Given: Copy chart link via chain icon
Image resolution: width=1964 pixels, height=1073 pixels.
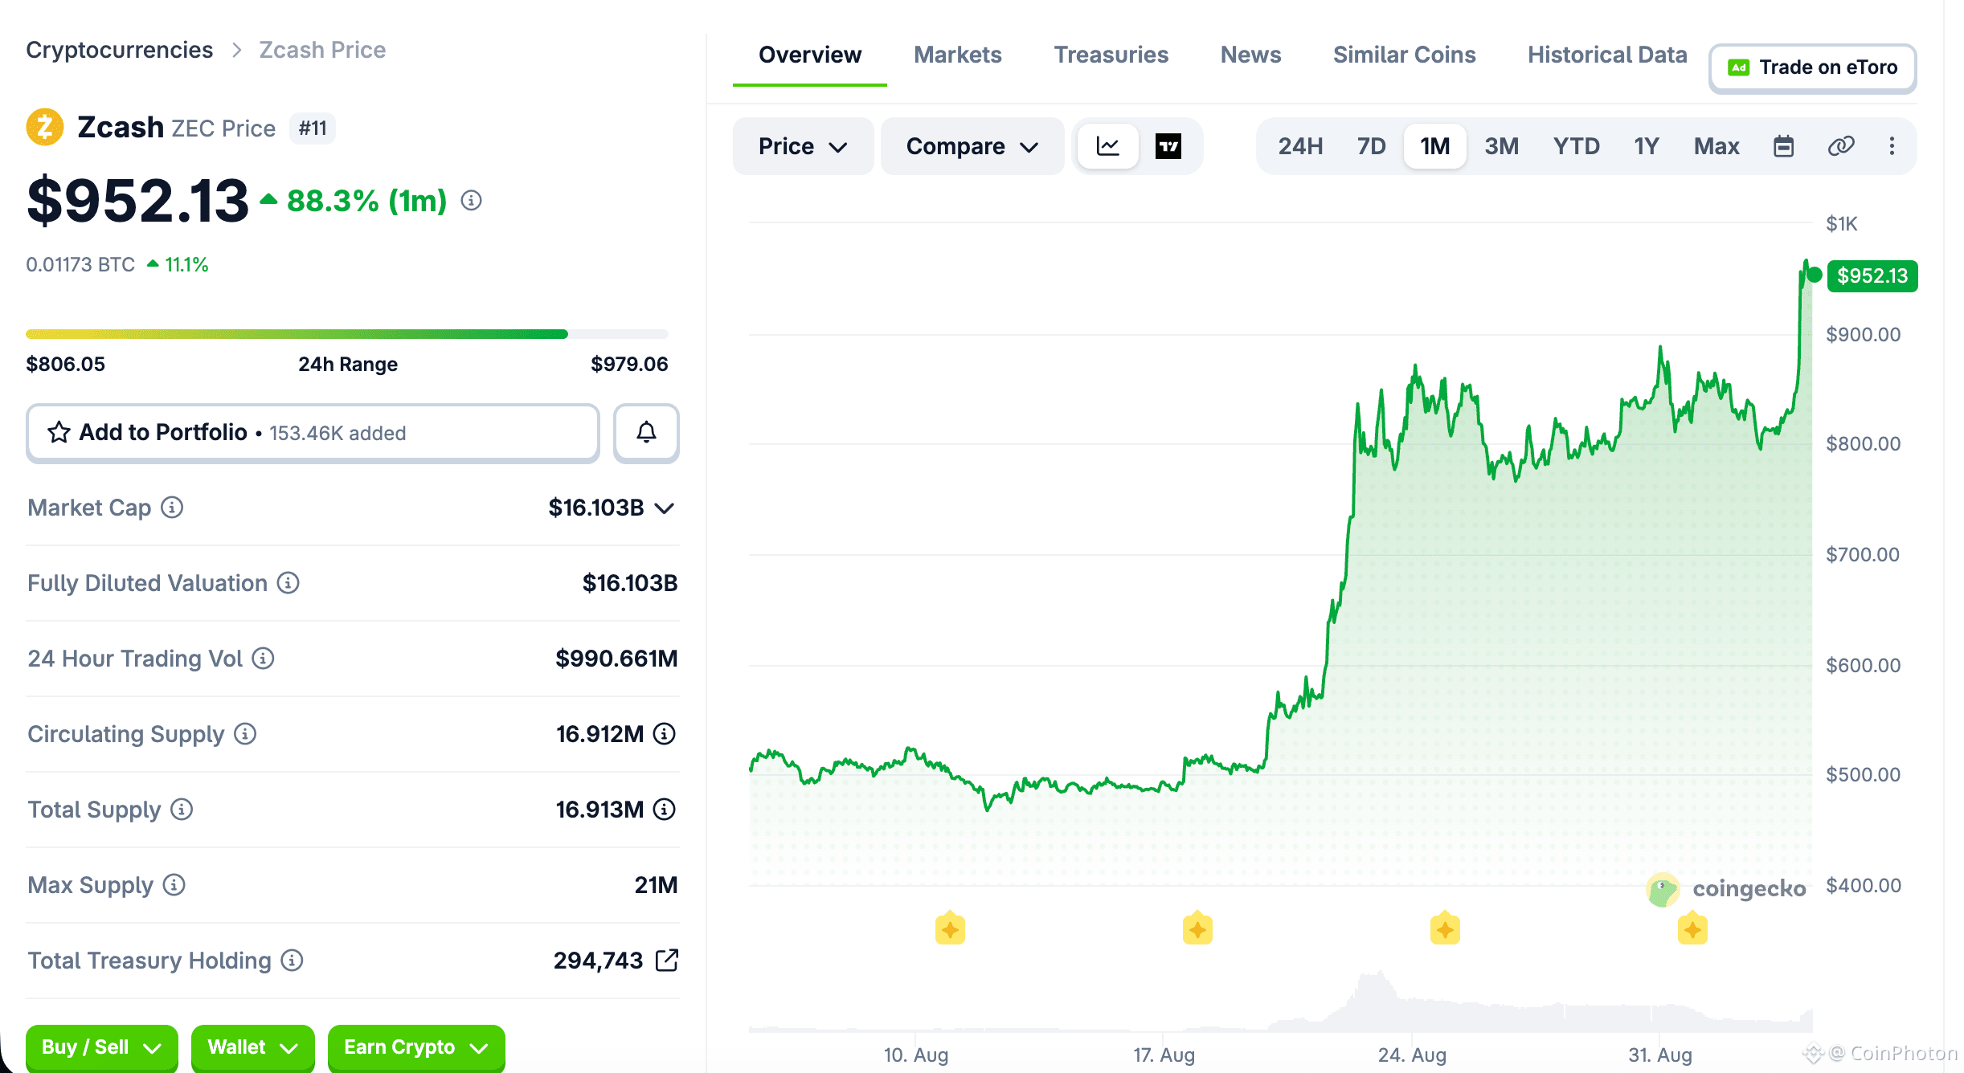Looking at the screenshot, I should pyautogui.click(x=1840, y=146).
